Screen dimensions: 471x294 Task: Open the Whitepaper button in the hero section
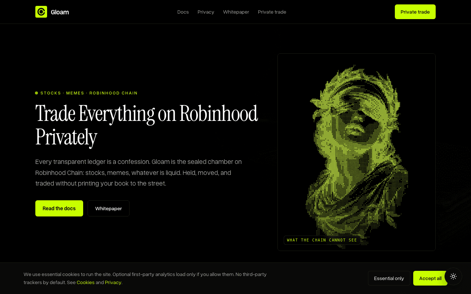[109, 208]
